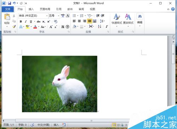Viewport: 177px width, 129px height.
Task: Toggle superscript formatting
Action: [48, 22]
